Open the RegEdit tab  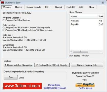59,7
